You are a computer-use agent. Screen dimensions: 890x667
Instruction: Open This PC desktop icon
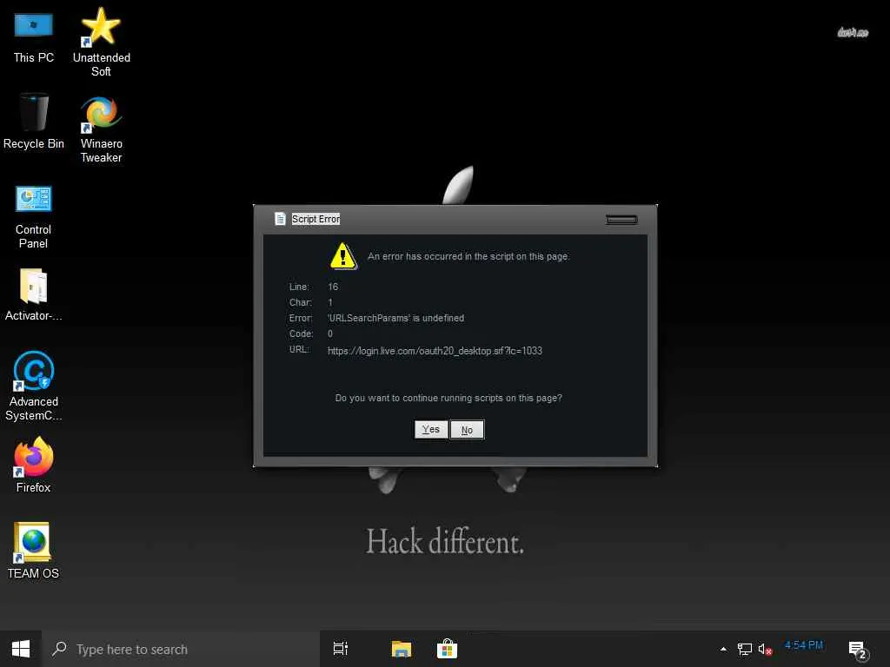point(34,38)
